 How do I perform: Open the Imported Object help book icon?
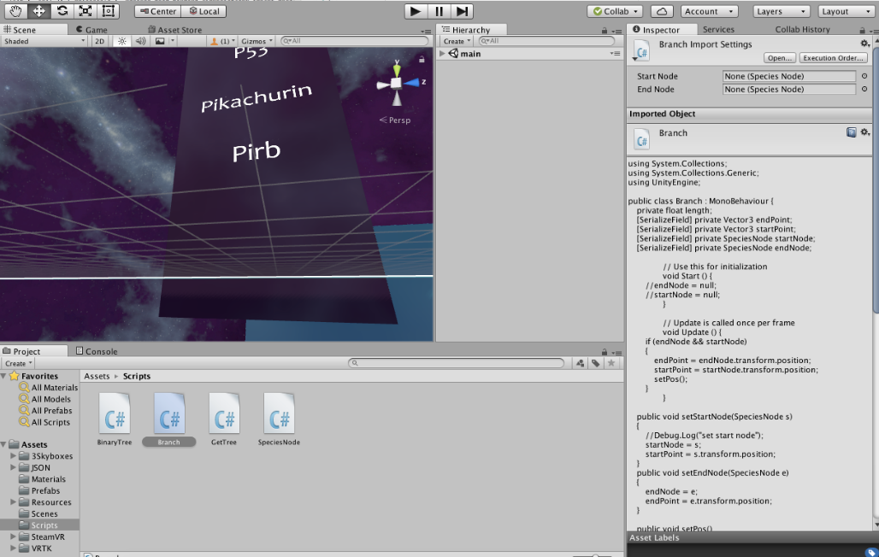(x=851, y=132)
